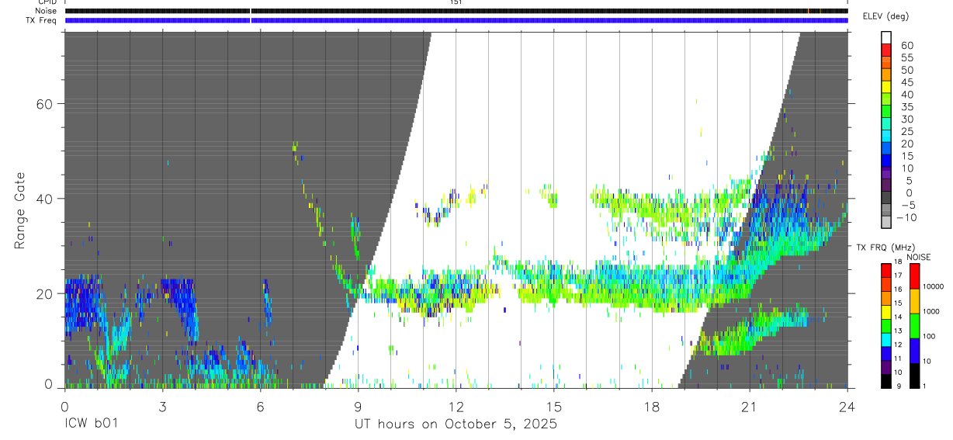Click the black Noise strip above plot
The image size is (953, 440).
(x=456, y=11)
